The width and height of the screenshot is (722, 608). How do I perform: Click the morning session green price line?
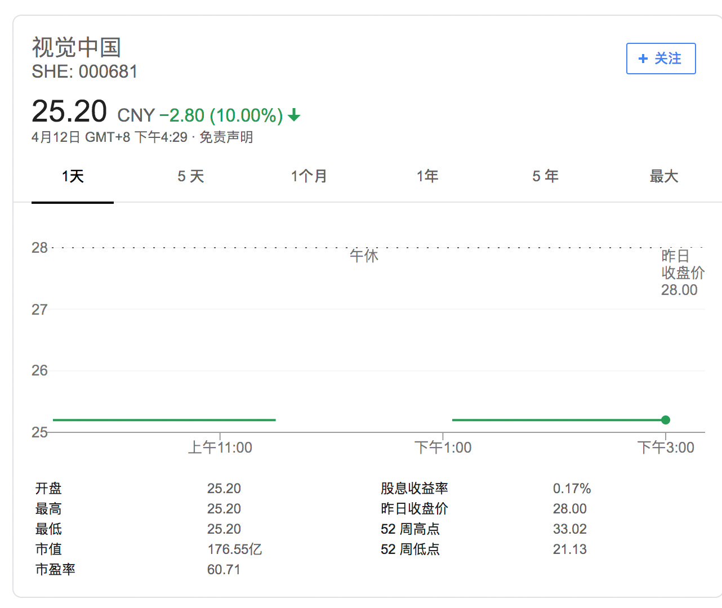pyautogui.click(x=164, y=420)
